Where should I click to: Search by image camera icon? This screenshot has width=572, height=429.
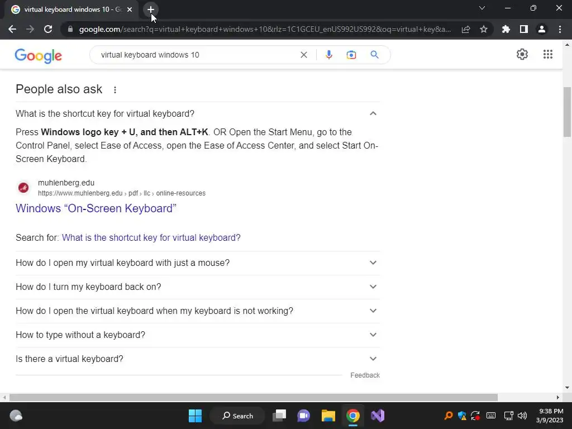point(351,55)
